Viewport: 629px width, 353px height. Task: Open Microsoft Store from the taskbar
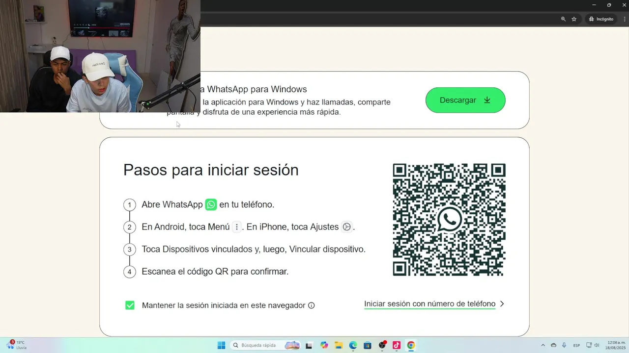pyautogui.click(x=367, y=345)
